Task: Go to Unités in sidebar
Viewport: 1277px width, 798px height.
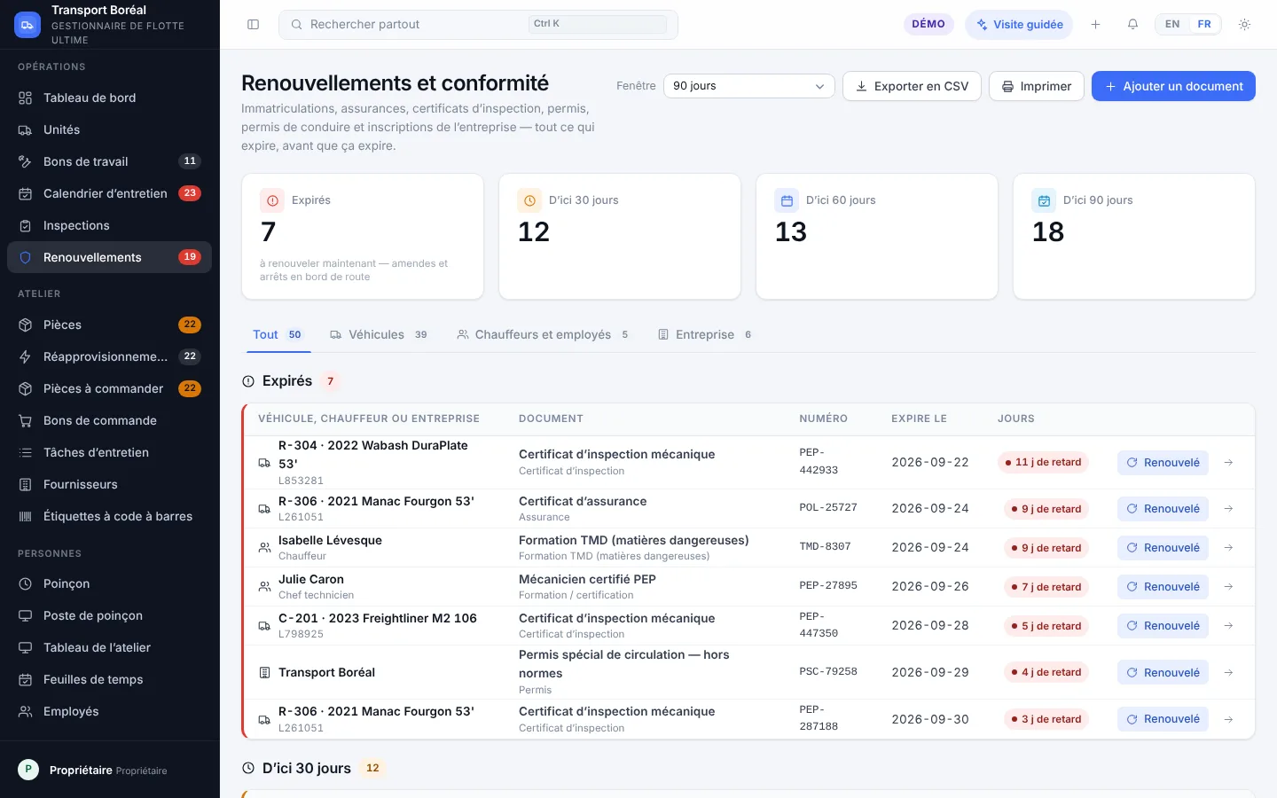Action: (109, 129)
